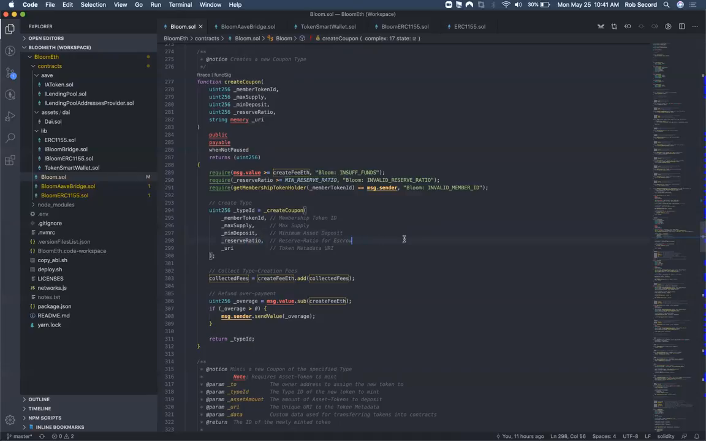Image resolution: width=706 pixels, height=441 pixels.
Task: Click the ftrace code lens link
Action: [203, 75]
